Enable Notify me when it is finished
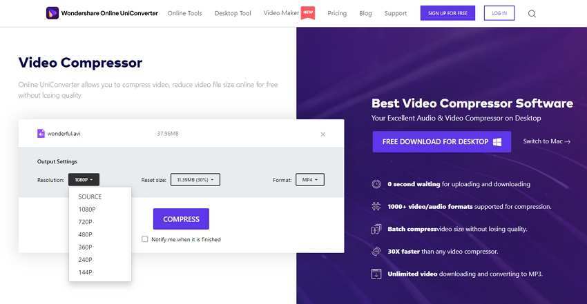This screenshot has width=587, height=304. (145, 239)
